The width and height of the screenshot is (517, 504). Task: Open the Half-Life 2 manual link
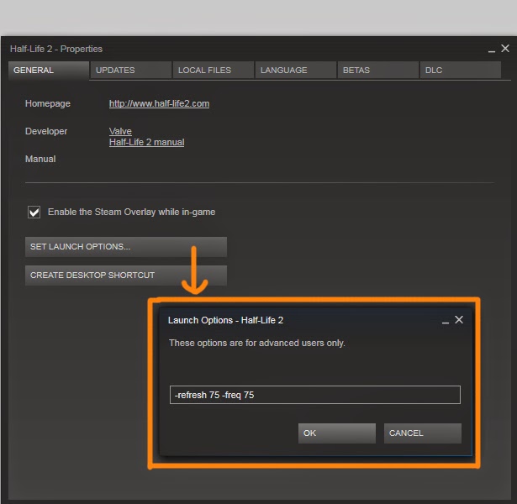coord(147,142)
